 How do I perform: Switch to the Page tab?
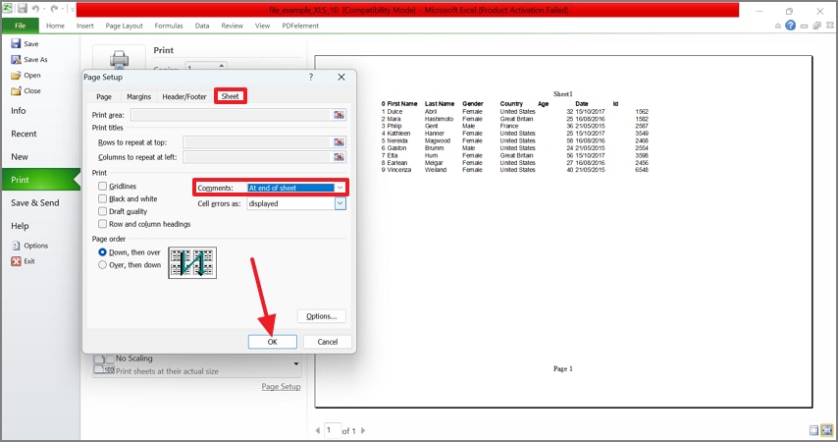(104, 97)
